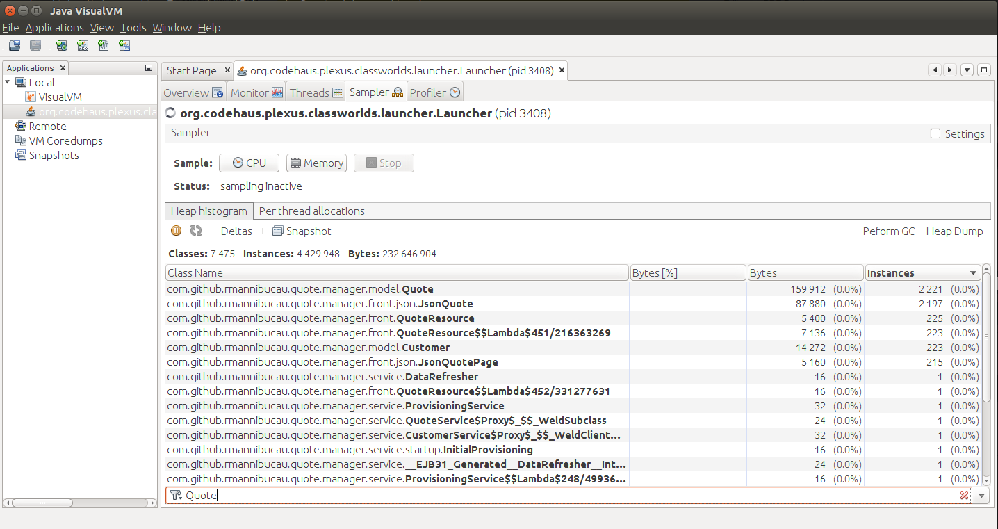998x529 pixels.
Task: Click the Add JMX Connection toolbar icon
Action: (x=83, y=46)
